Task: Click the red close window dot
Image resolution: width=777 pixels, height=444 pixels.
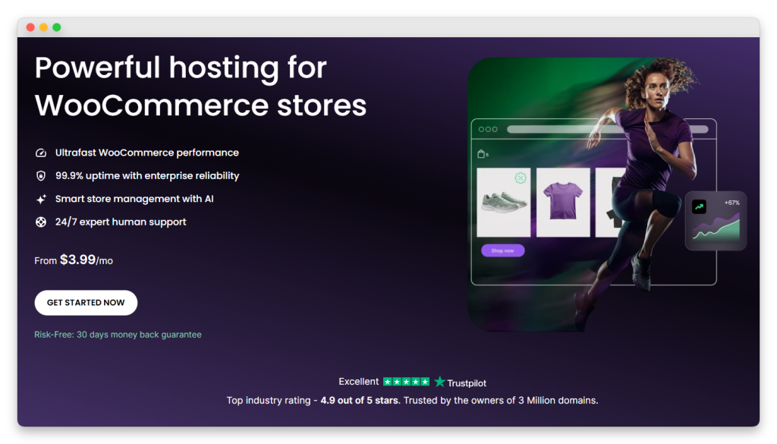Action: pos(30,27)
